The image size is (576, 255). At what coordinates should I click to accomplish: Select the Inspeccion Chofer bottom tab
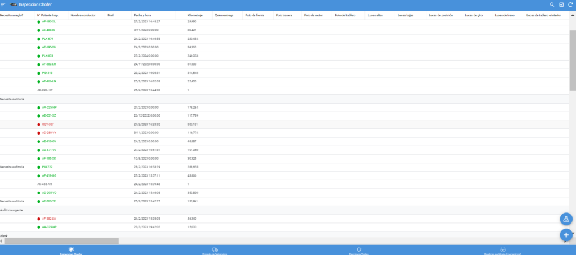(x=71, y=251)
